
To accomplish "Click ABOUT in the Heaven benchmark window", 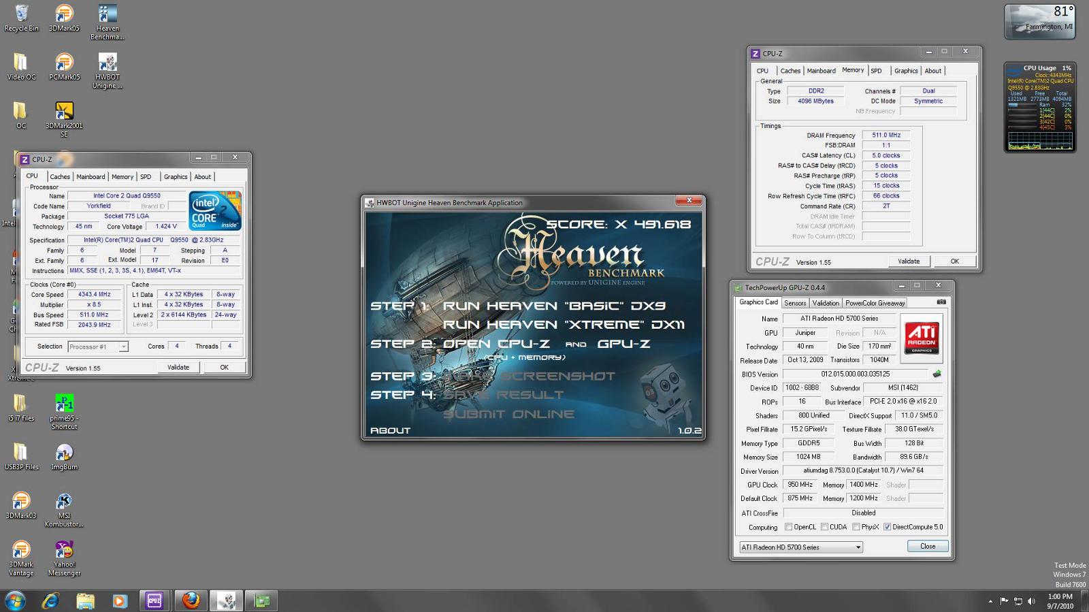I will point(391,430).
